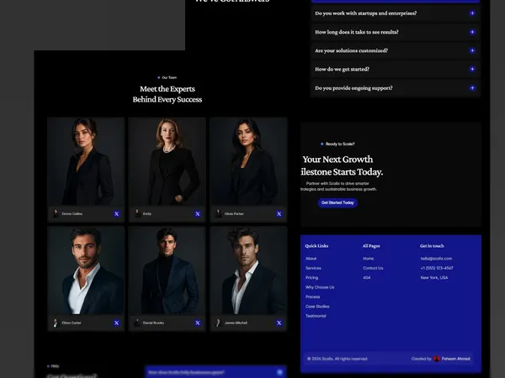Click the 'Get in touch' footer heading
This screenshot has height=378, width=505.
[432, 246]
